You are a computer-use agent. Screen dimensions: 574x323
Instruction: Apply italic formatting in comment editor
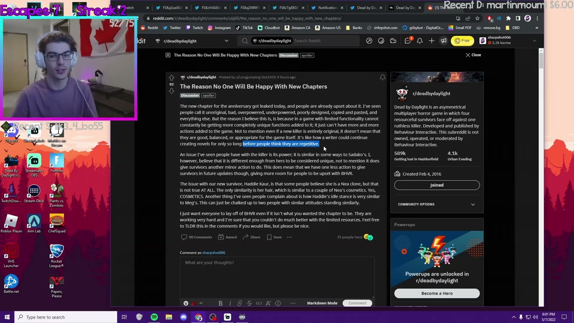(x=230, y=303)
